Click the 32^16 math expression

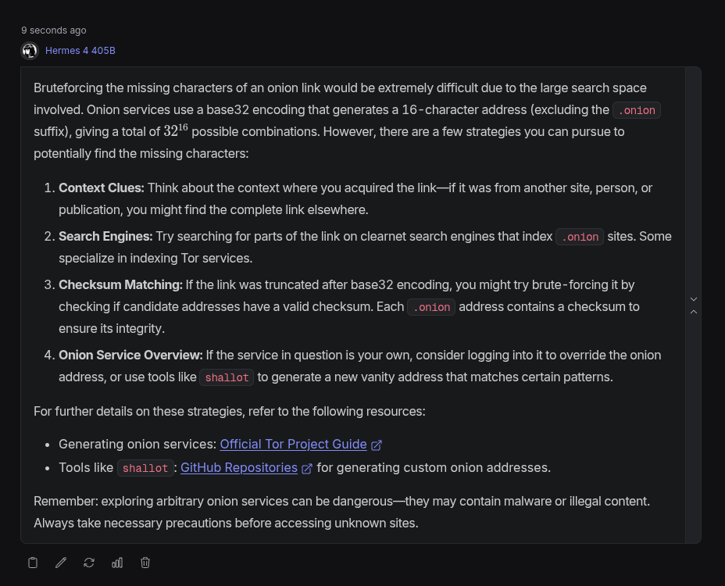(176, 130)
